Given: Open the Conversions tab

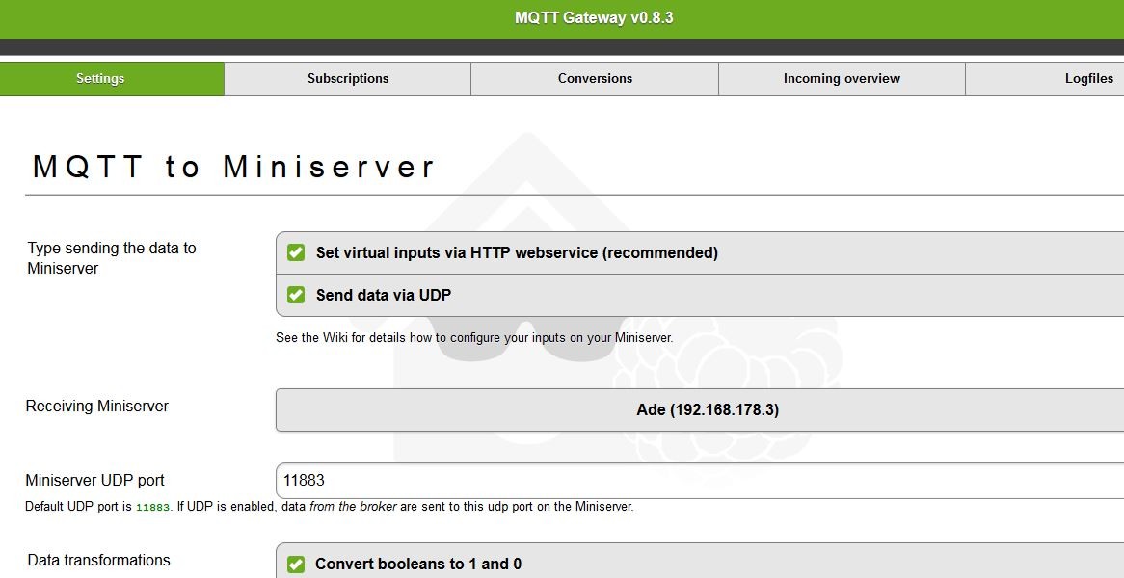Looking at the screenshot, I should (x=595, y=79).
